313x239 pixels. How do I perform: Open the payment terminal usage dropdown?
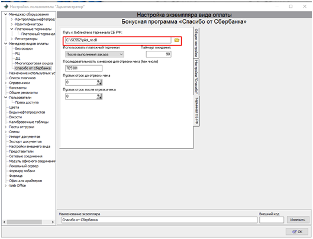pos(95,54)
